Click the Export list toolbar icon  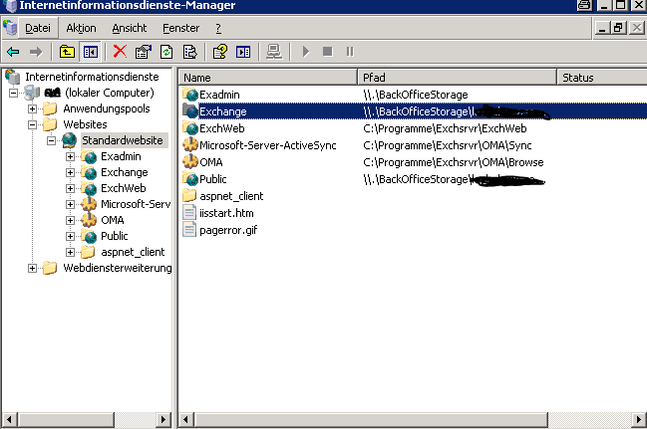pos(188,51)
